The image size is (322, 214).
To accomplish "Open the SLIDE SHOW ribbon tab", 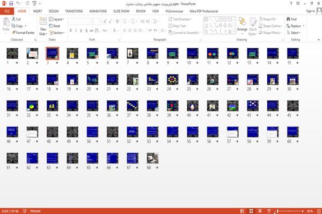I will (x=121, y=11).
